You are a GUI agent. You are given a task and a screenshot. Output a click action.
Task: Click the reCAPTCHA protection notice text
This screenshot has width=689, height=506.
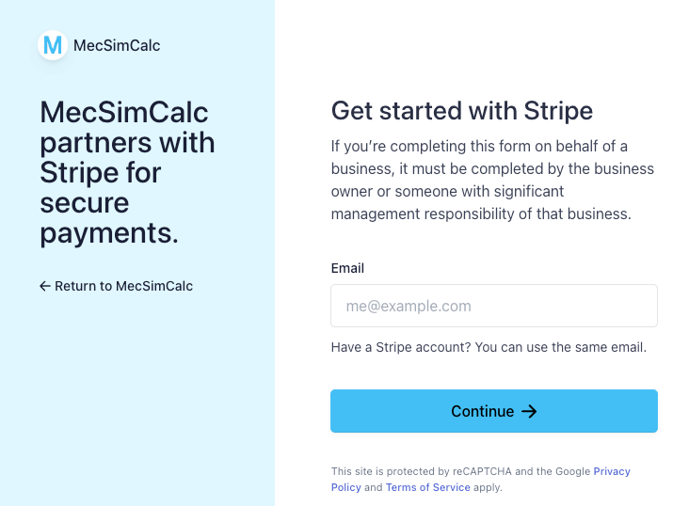[x=481, y=480]
